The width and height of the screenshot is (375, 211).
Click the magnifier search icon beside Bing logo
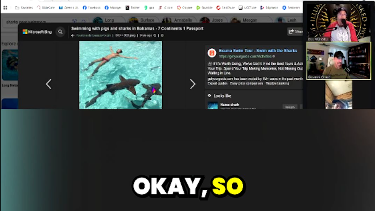pos(60,32)
